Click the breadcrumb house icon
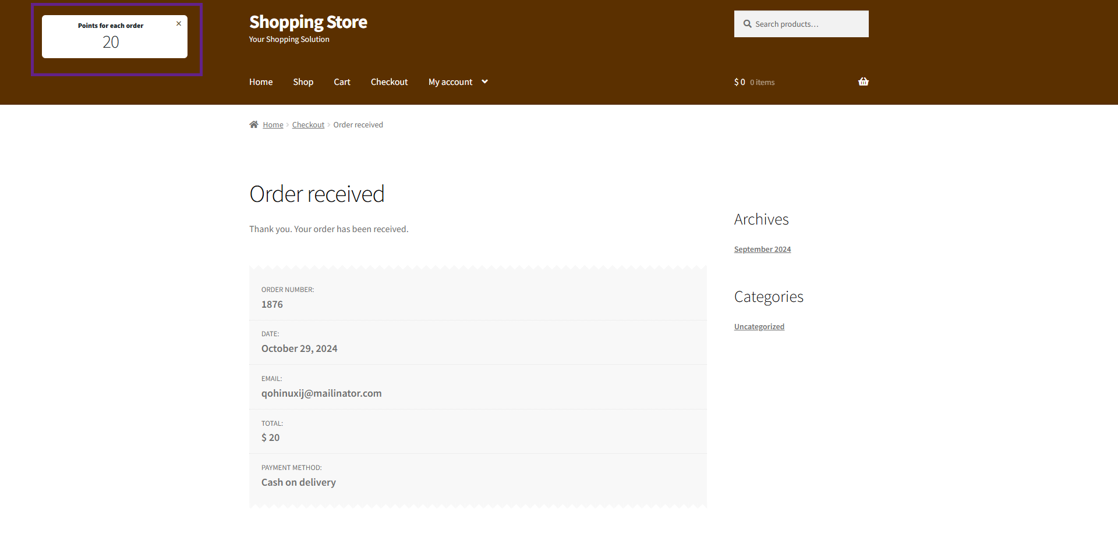 point(254,124)
